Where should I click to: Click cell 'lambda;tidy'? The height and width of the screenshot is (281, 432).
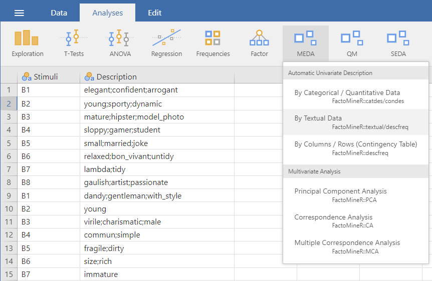pyautogui.click(x=157, y=169)
